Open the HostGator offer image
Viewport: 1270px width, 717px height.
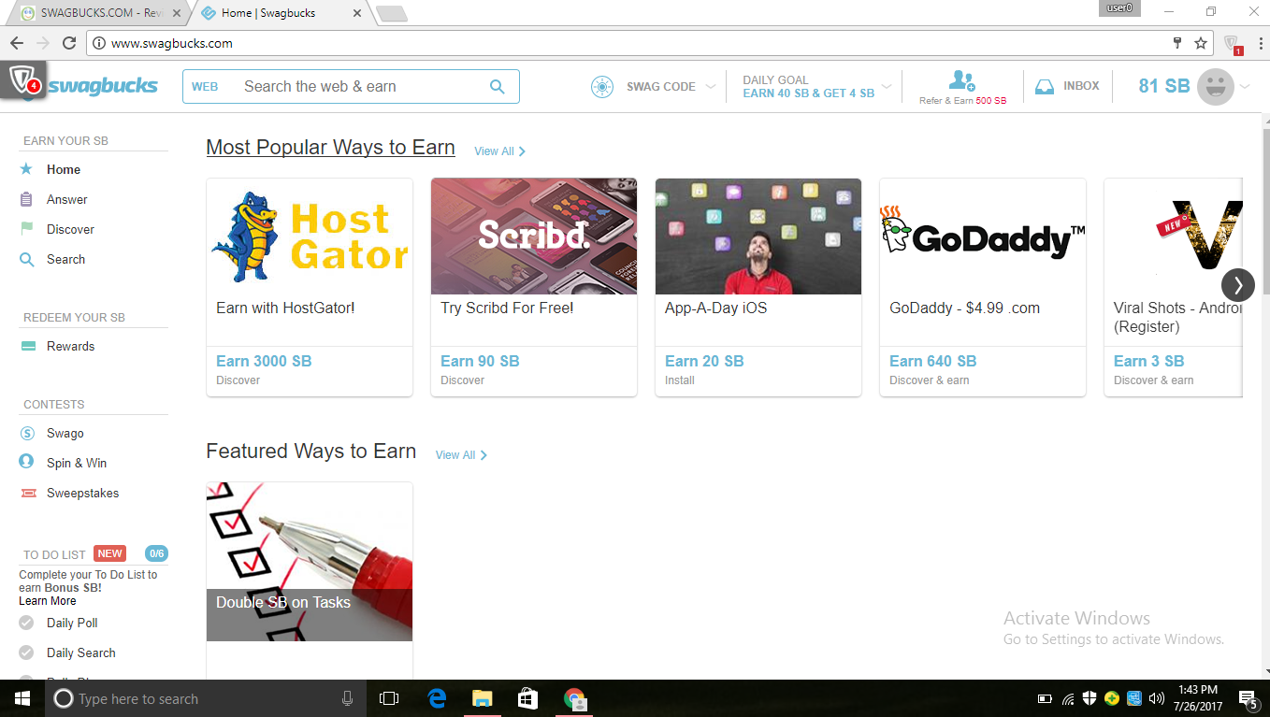point(310,237)
